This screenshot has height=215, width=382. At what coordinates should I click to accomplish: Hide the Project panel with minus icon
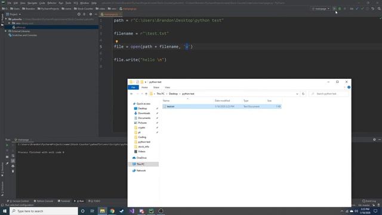coord(96,14)
